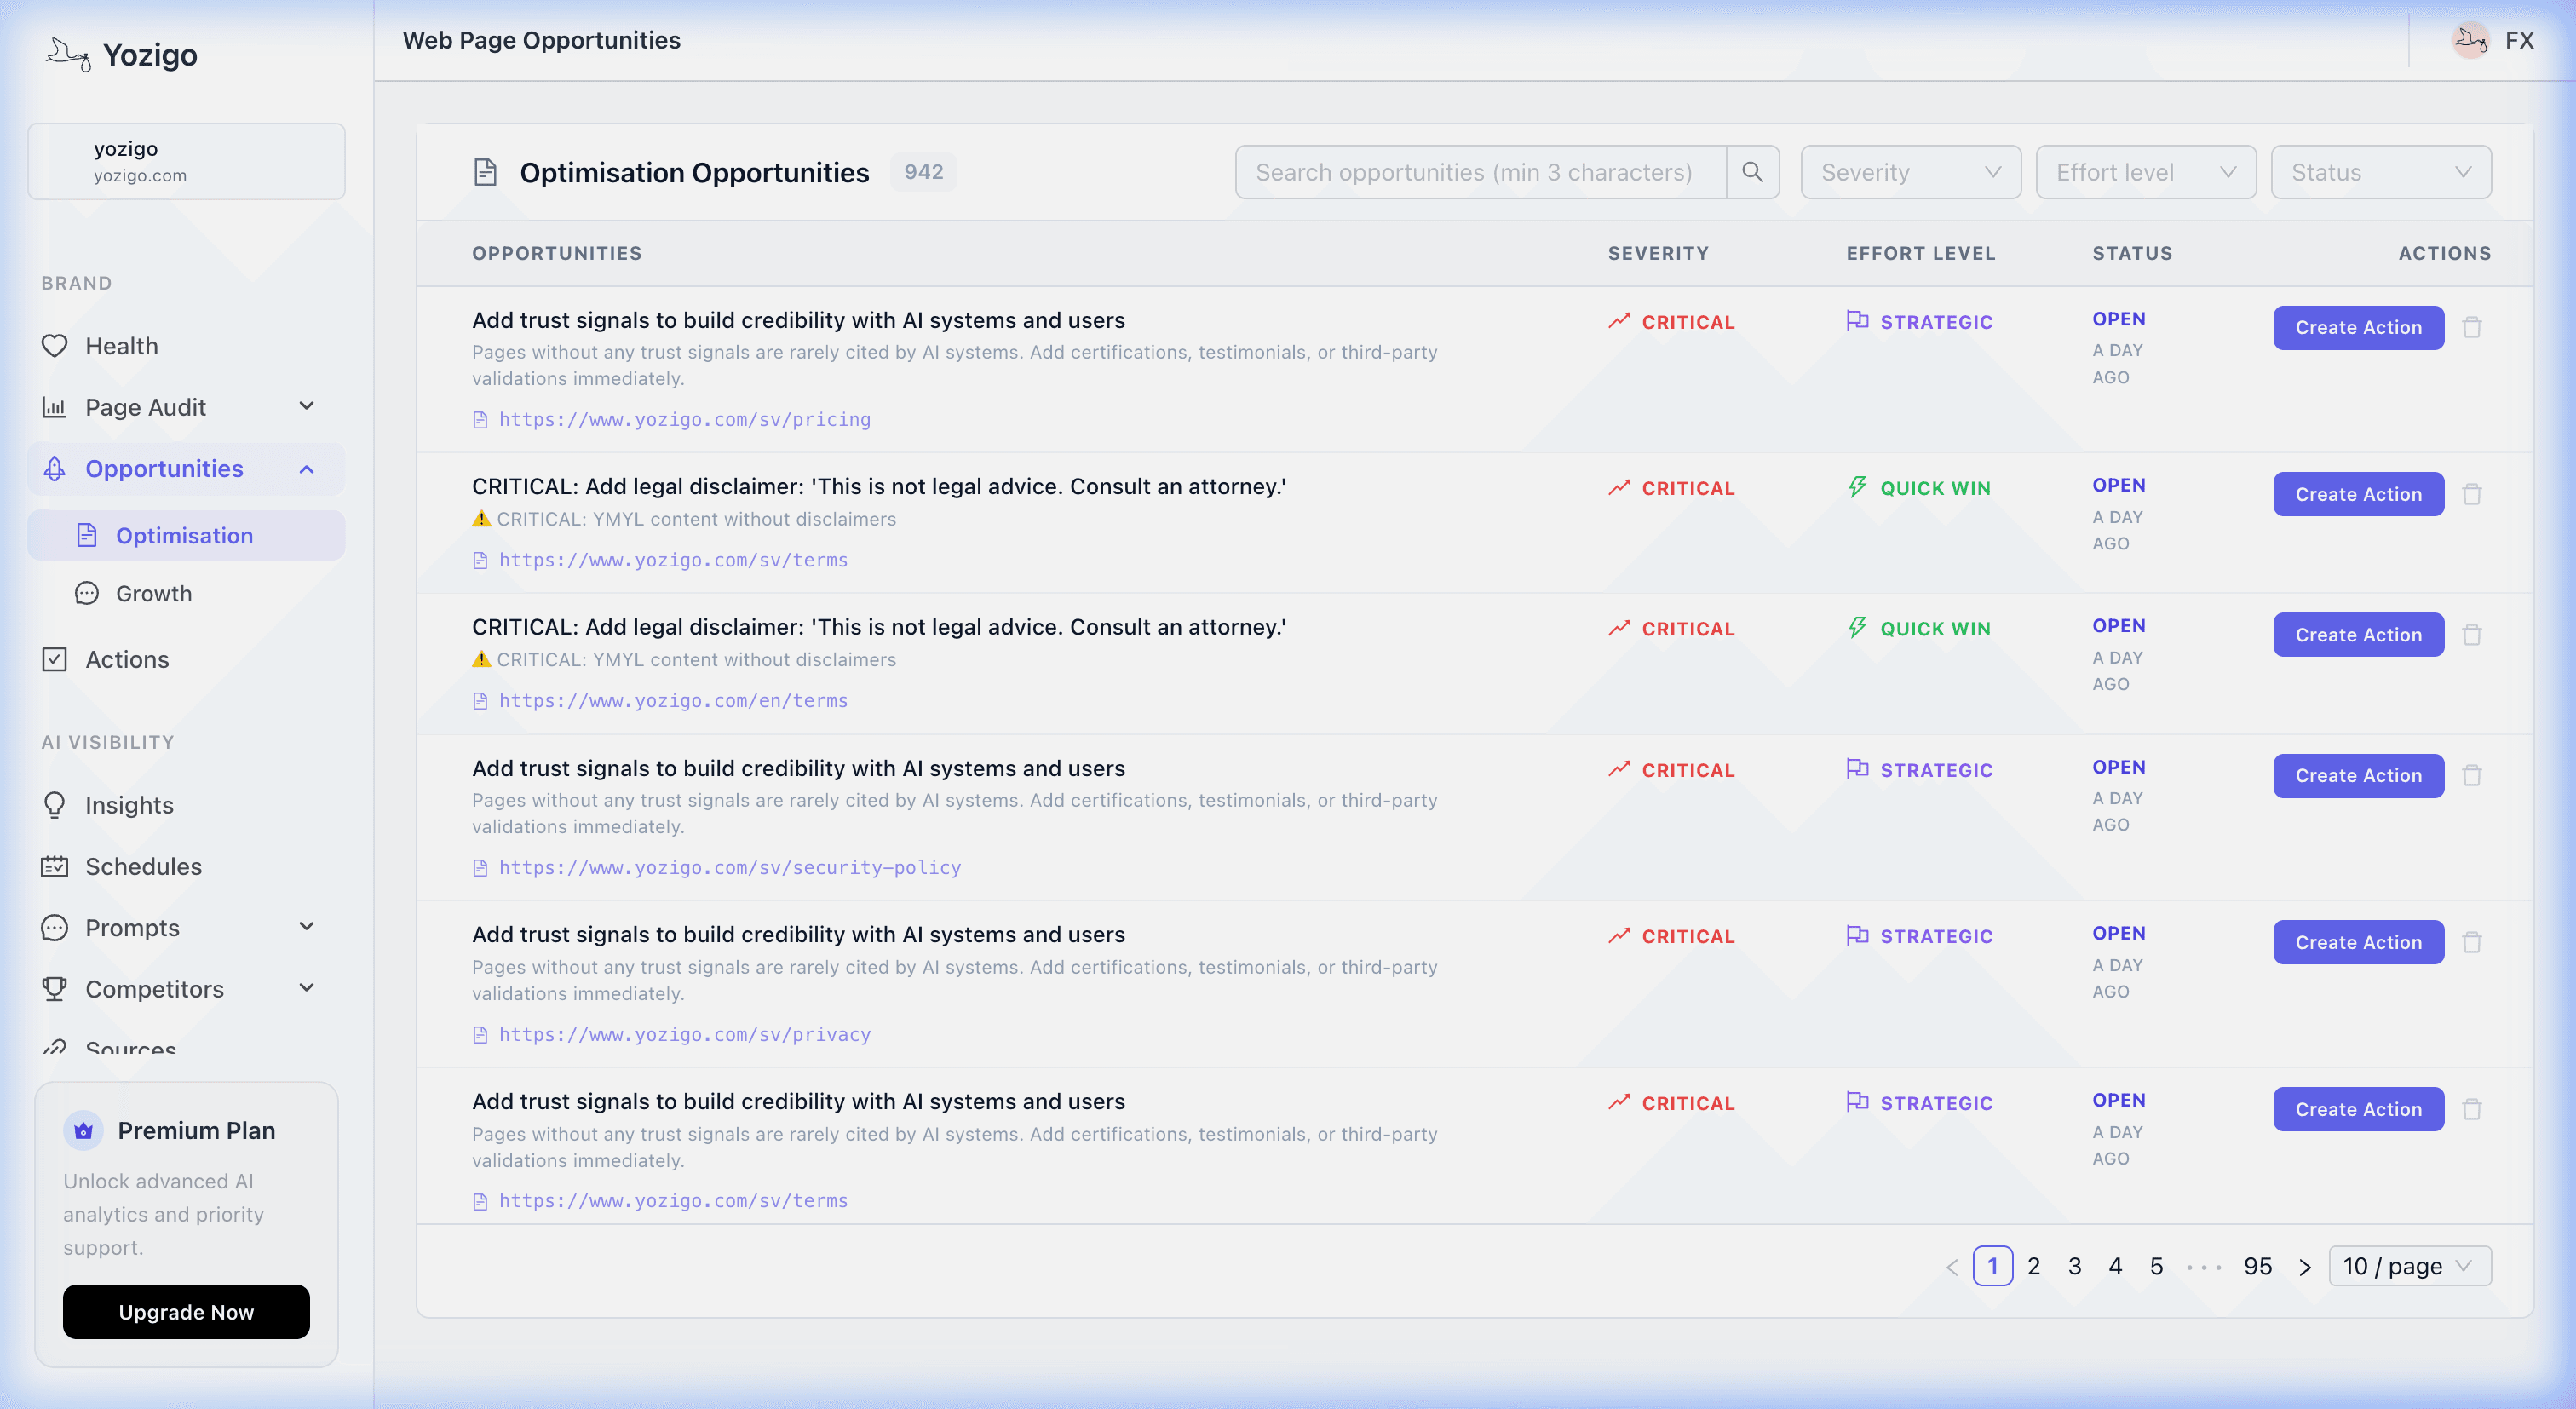Image resolution: width=2576 pixels, height=1409 pixels.
Task: Open the Severity filter dropdown
Action: pyautogui.click(x=1910, y=172)
